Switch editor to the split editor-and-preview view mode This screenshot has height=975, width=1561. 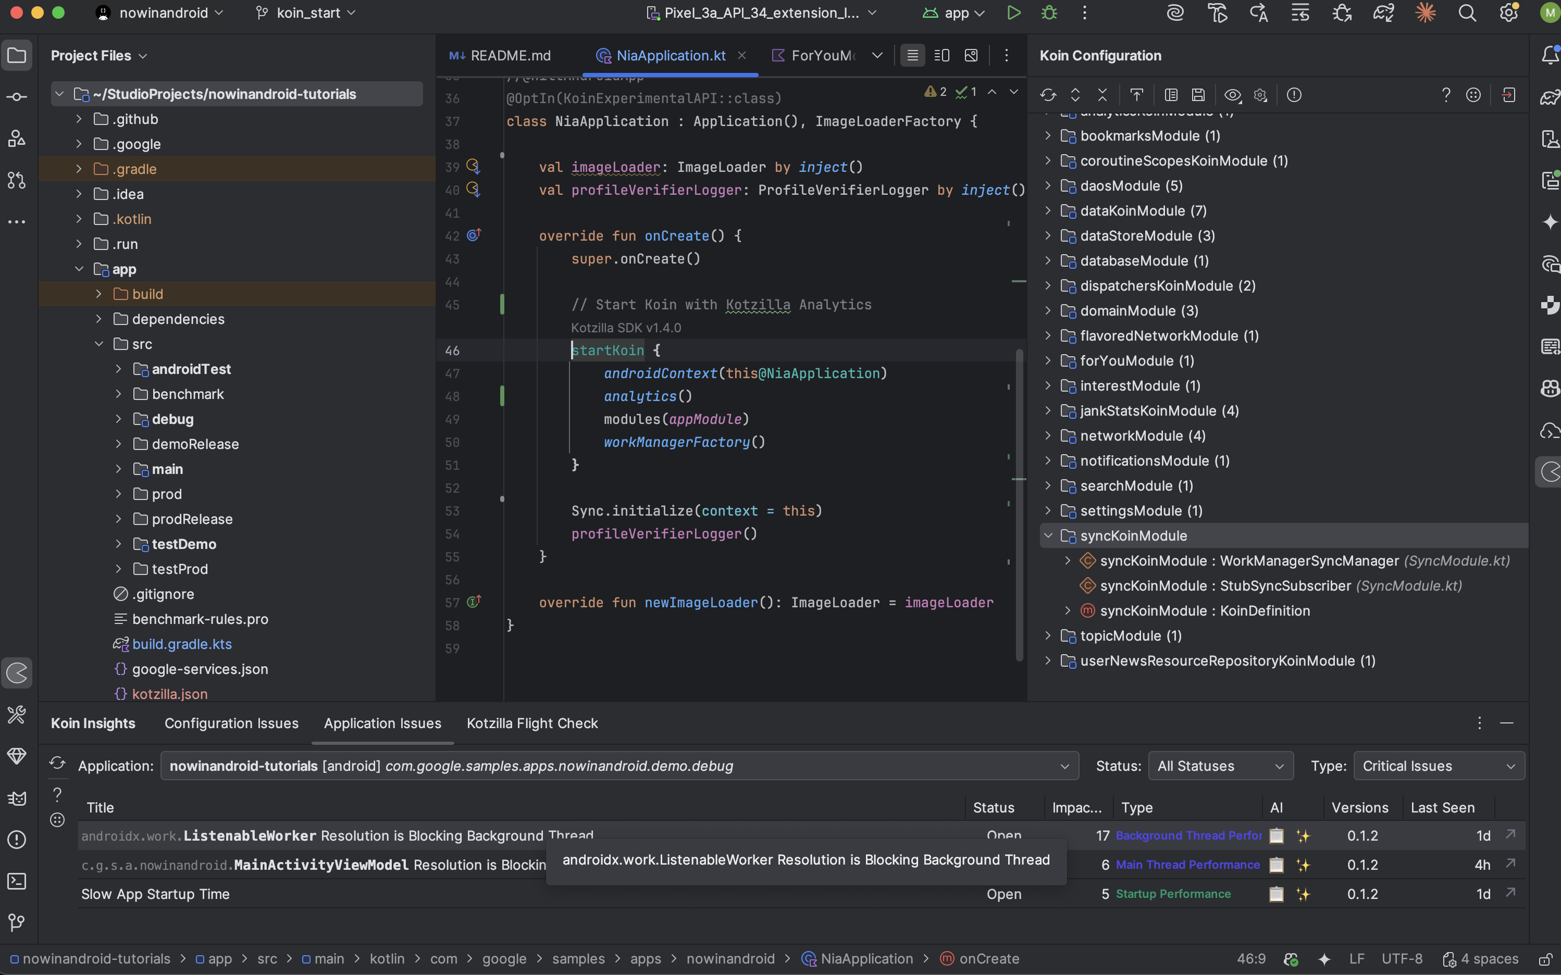[942, 55]
